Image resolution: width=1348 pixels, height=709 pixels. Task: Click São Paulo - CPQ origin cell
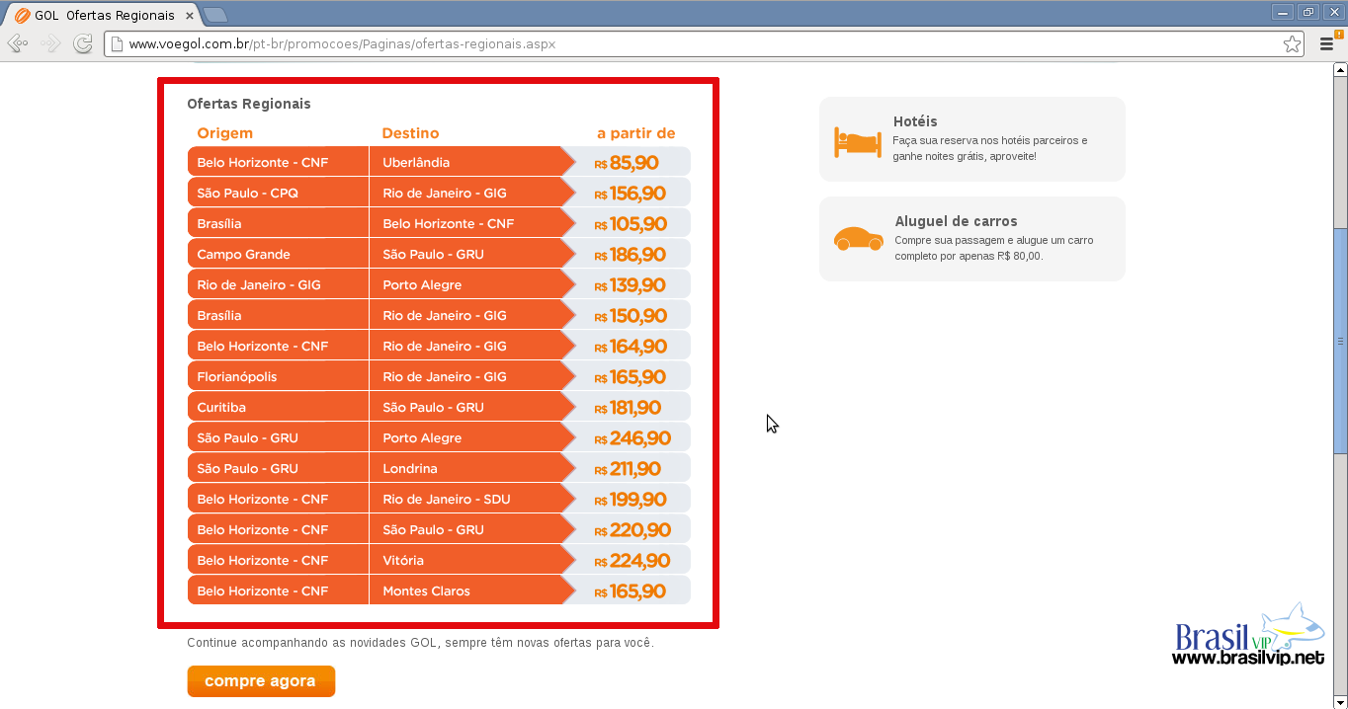tap(278, 193)
